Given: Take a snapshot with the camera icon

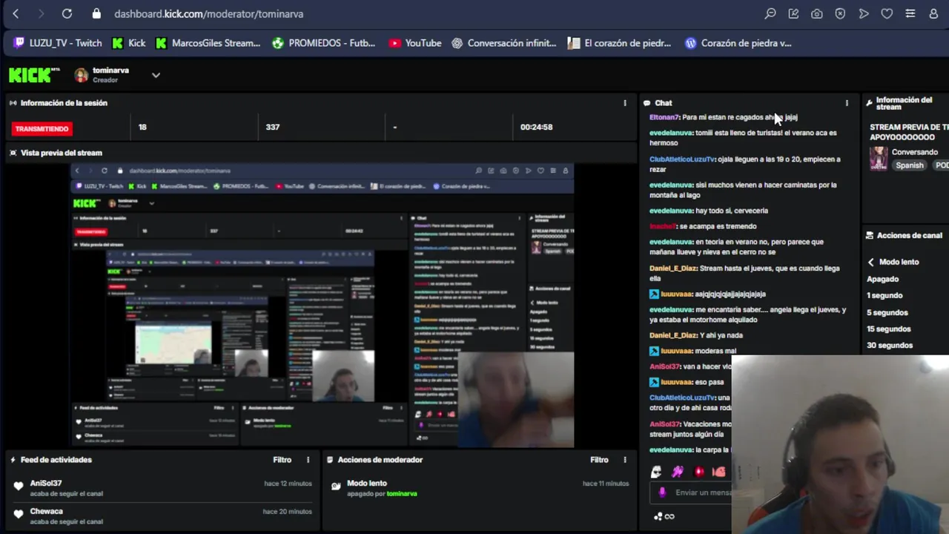Looking at the screenshot, I should coord(816,13).
